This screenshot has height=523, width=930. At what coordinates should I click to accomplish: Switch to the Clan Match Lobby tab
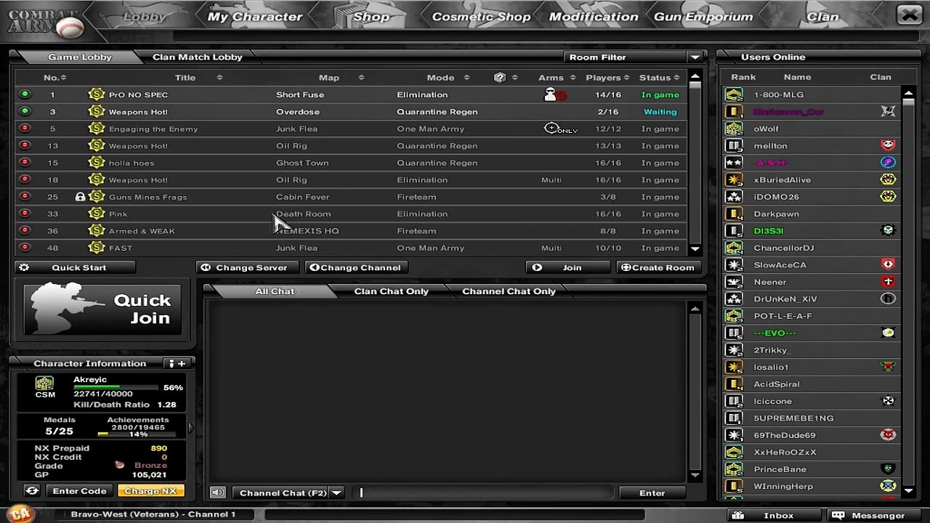[197, 57]
